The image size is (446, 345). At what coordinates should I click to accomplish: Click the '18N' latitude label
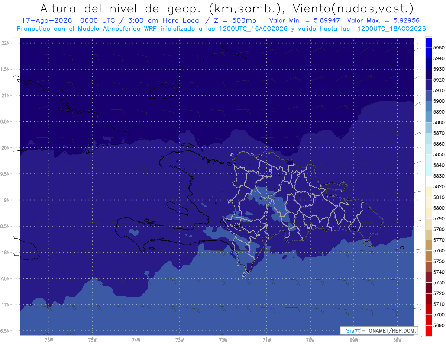(6, 252)
